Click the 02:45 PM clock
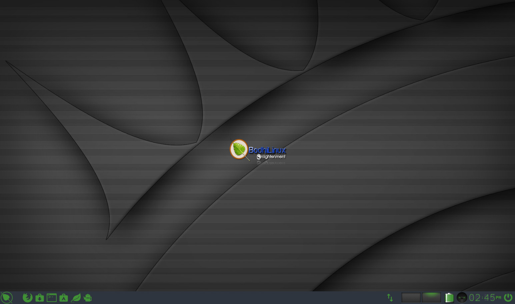 (485, 298)
